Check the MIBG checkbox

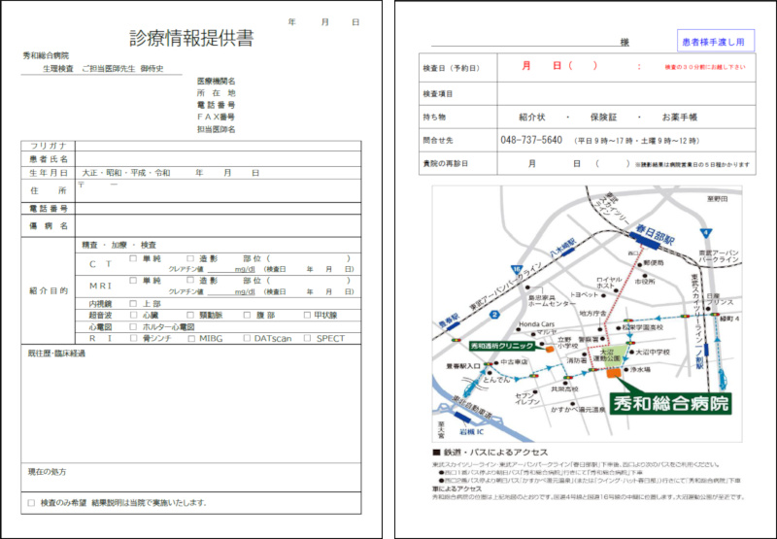click(x=191, y=338)
